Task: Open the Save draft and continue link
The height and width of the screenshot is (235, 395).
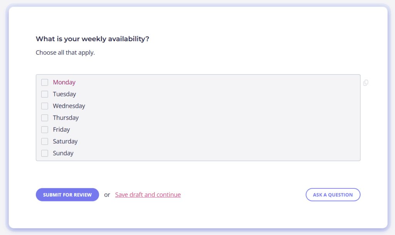Action: [148, 195]
